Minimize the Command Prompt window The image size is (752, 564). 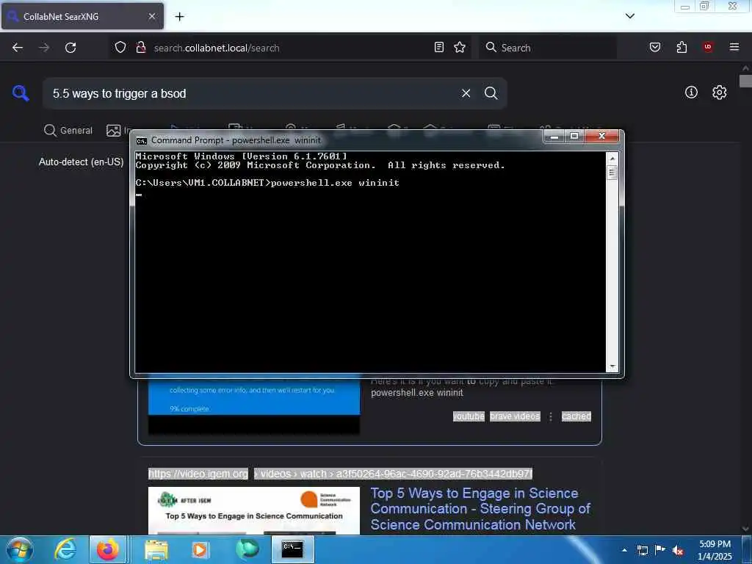(554, 137)
